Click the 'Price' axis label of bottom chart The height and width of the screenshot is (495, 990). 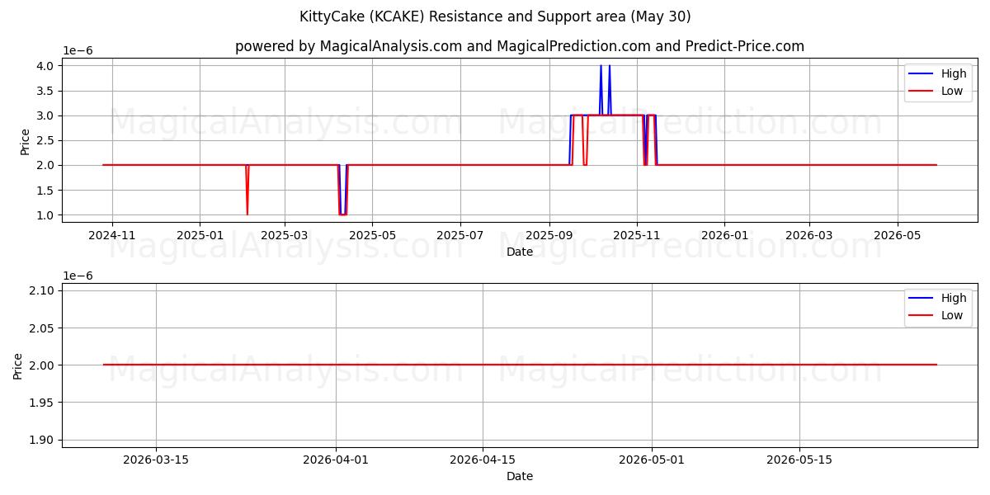(18, 365)
